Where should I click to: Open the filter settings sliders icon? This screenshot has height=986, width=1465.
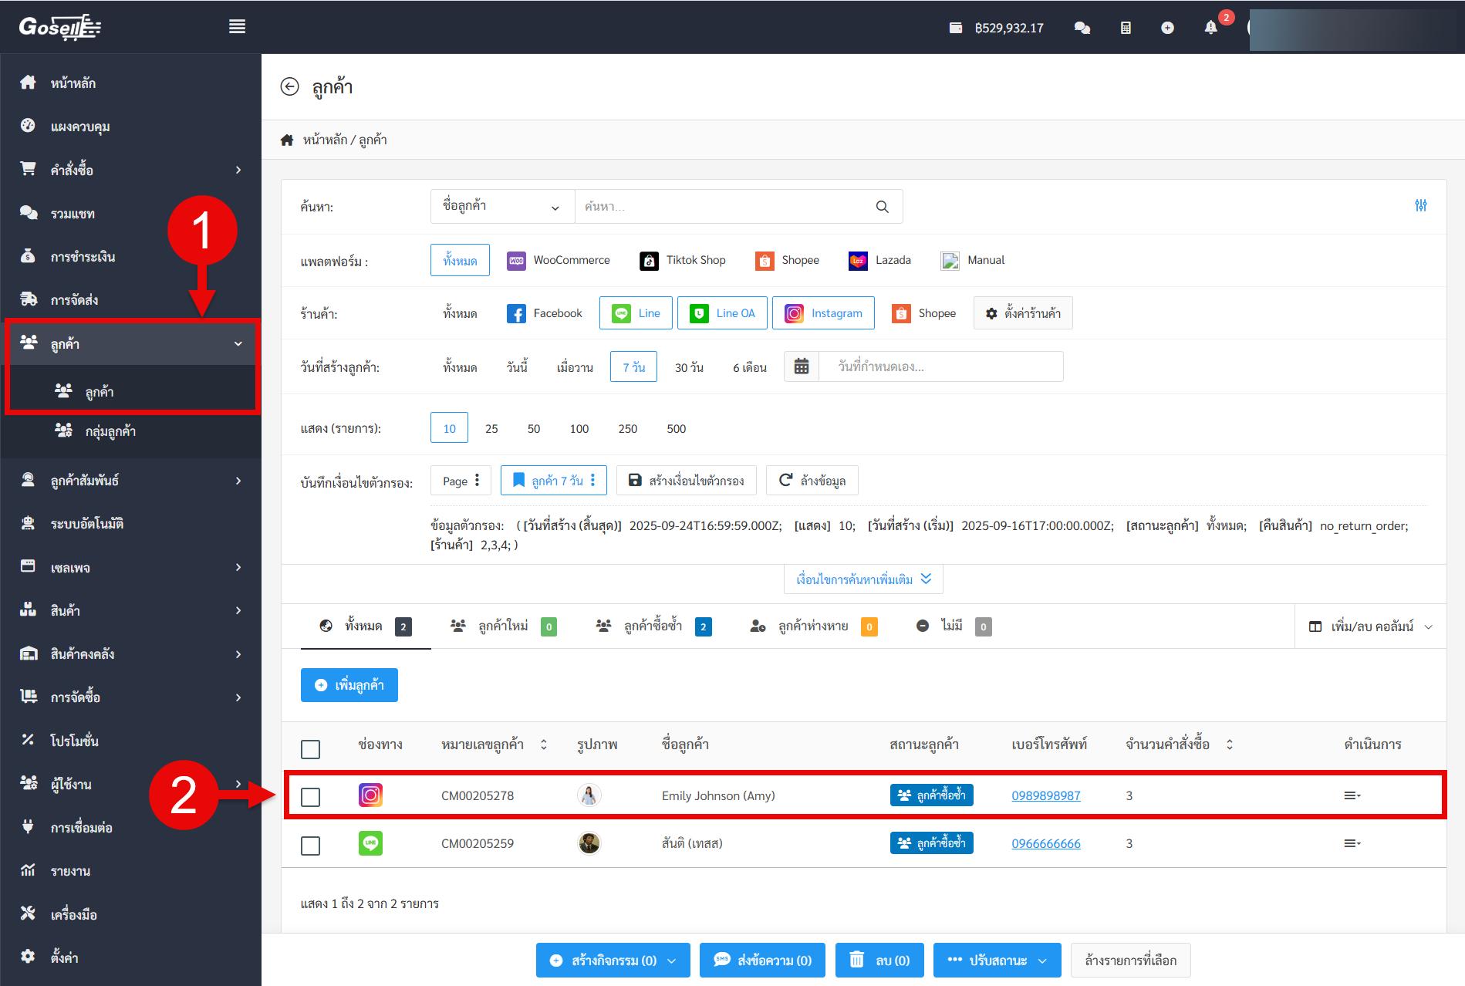click(1420, 205)
